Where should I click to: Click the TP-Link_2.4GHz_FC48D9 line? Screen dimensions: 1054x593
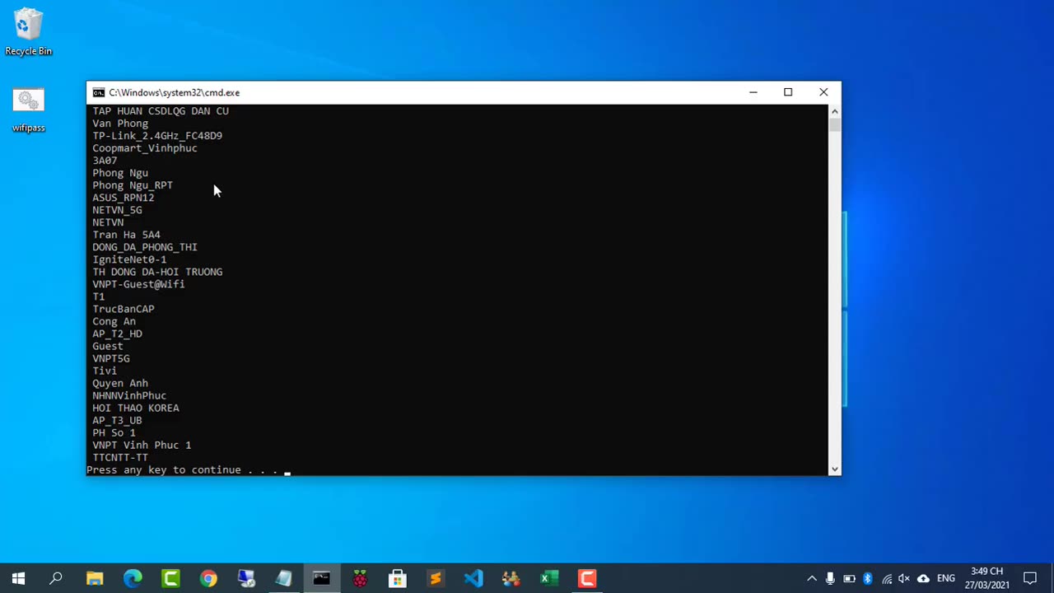click(157, 136)
